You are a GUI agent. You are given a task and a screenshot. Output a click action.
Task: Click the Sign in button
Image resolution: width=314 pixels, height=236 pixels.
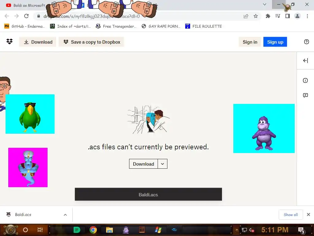click(250, 42)
